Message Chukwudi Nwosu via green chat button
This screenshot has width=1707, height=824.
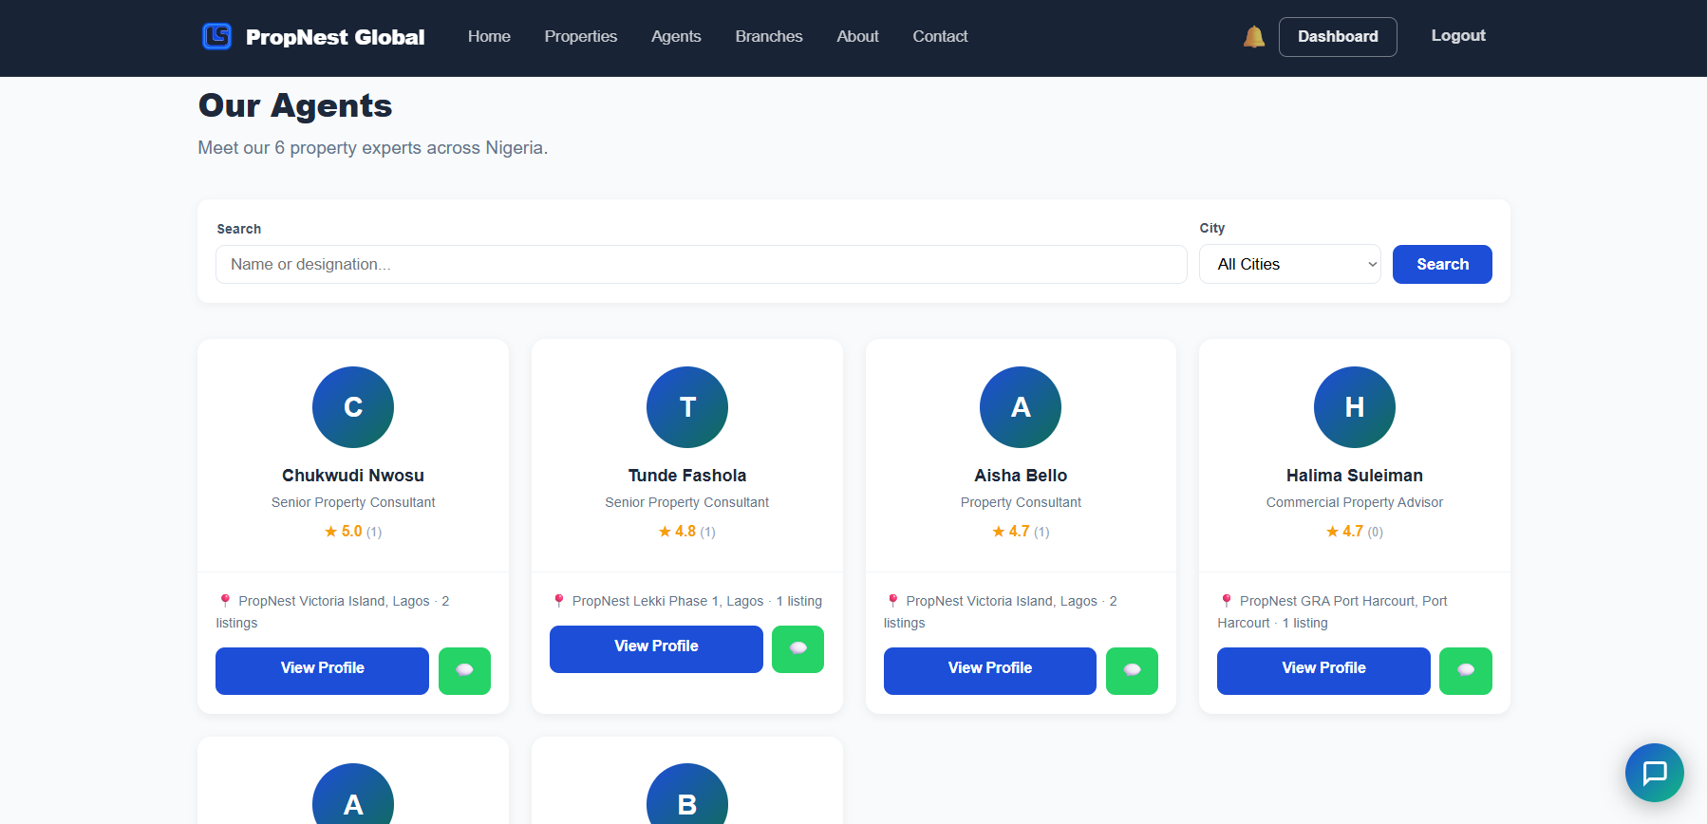point(464,670)
